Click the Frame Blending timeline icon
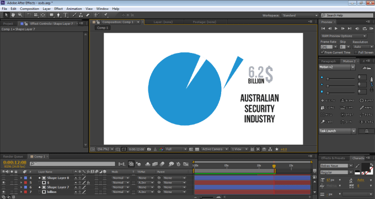The height and width of the screenshot is (199, 375). point(155,164)
